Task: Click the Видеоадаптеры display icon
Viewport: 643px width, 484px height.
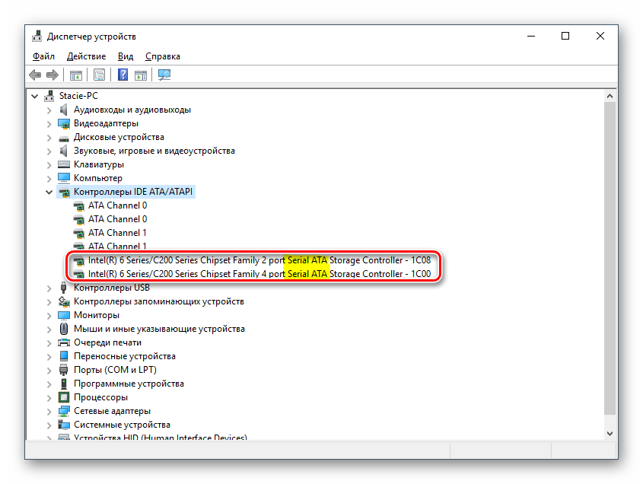Action: [x=64, y=123]
